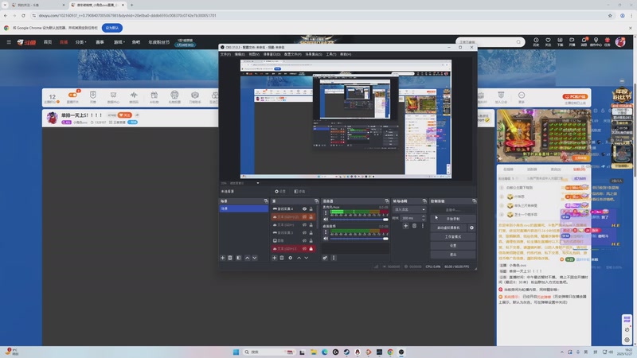
Task: Open OBS 文件 File menu
Action: point(225,54)
